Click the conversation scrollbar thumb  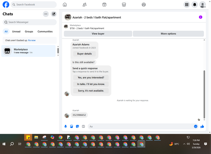(x=204, y=94)
